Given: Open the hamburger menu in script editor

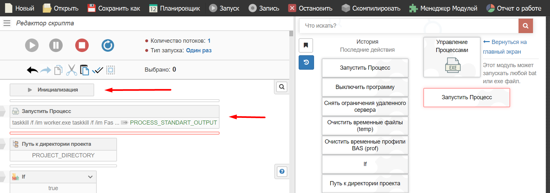Looking at the screenshot, I should click(x=7, y=23).
